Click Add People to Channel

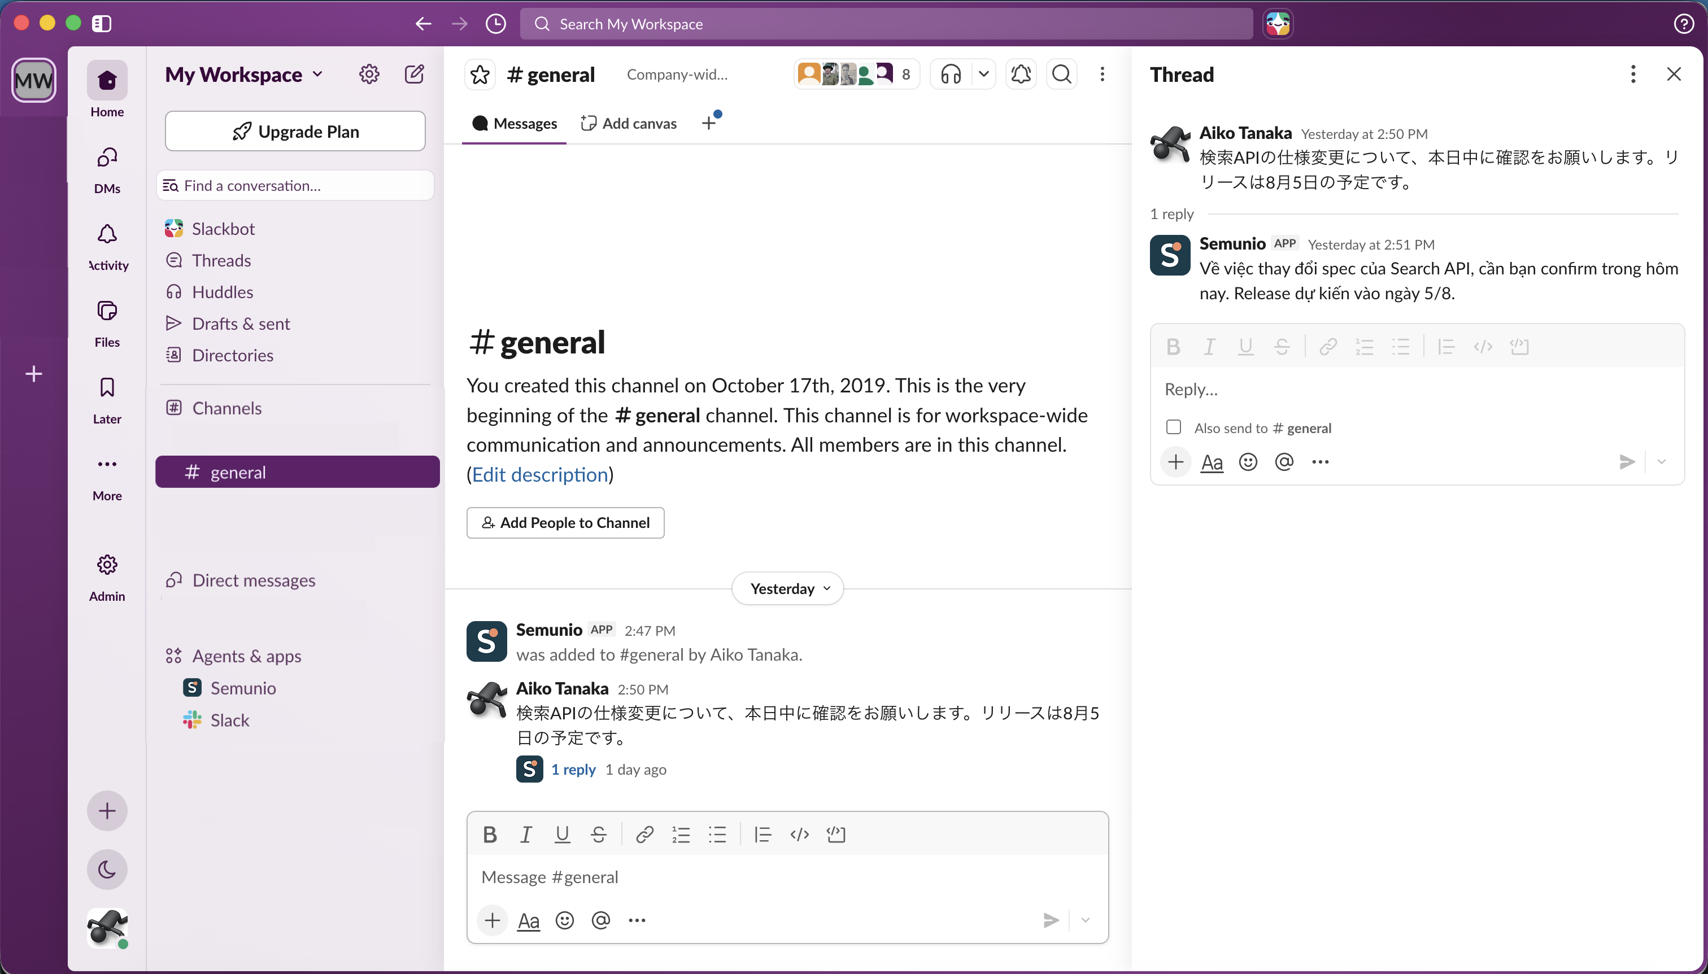[565, 522]
